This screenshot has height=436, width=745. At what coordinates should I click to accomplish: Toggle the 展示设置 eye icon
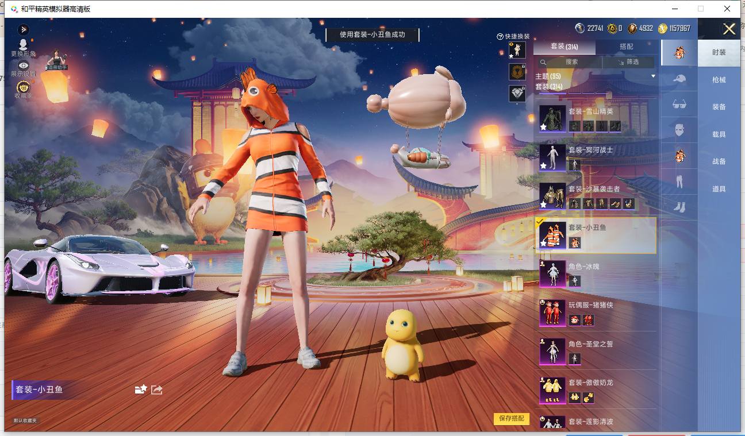pos(24,65)
